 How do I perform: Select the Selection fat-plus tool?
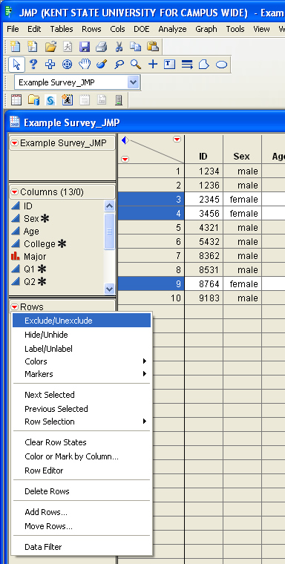50,65
